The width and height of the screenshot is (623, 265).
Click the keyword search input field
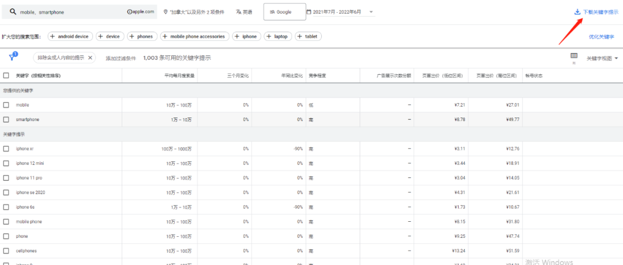tap(63, 12)
